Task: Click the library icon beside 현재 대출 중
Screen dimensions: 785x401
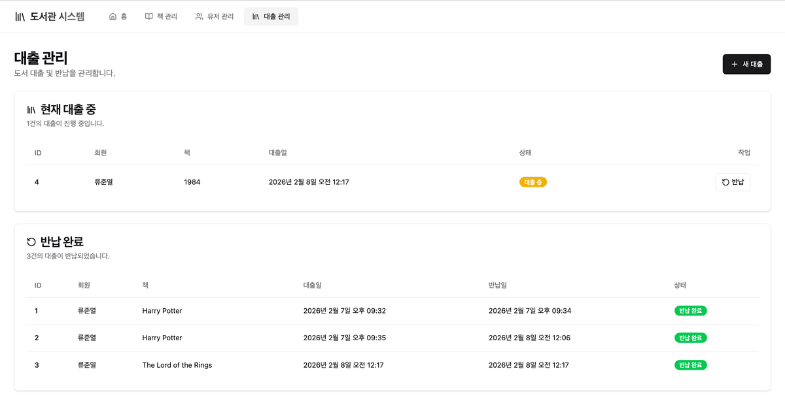Action: coord(31,110)
